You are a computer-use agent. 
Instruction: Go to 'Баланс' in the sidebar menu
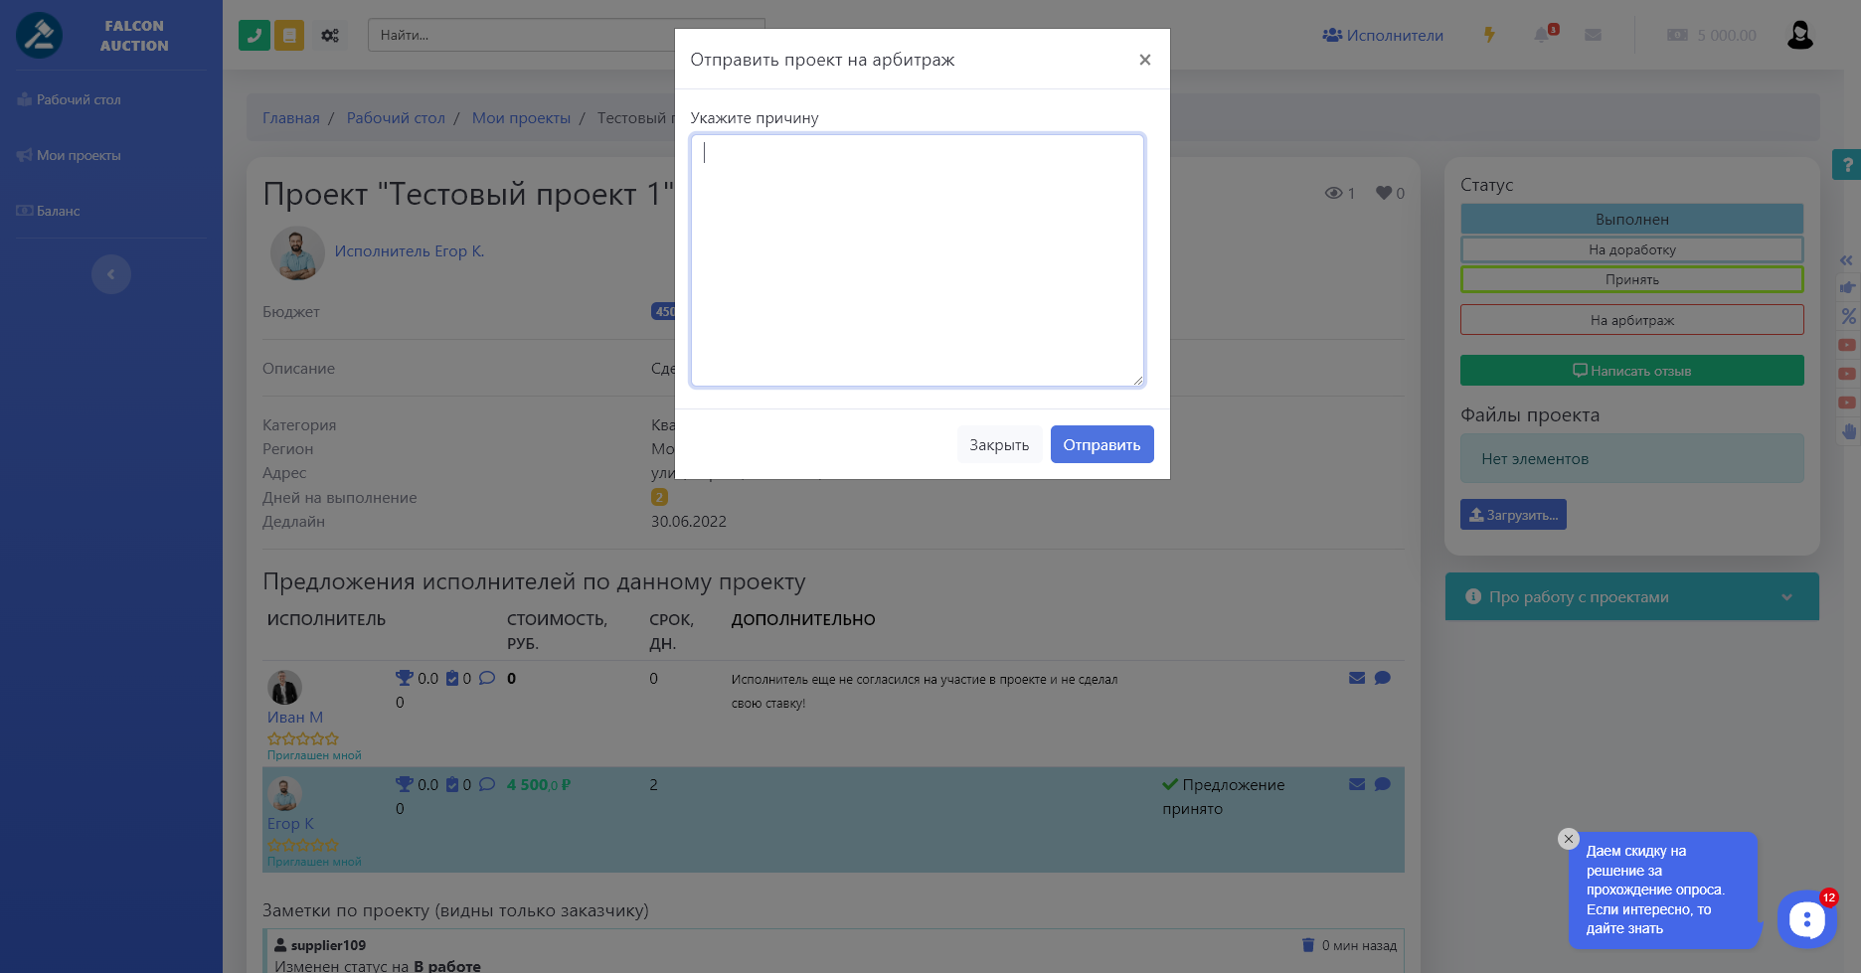coord(58,211)
